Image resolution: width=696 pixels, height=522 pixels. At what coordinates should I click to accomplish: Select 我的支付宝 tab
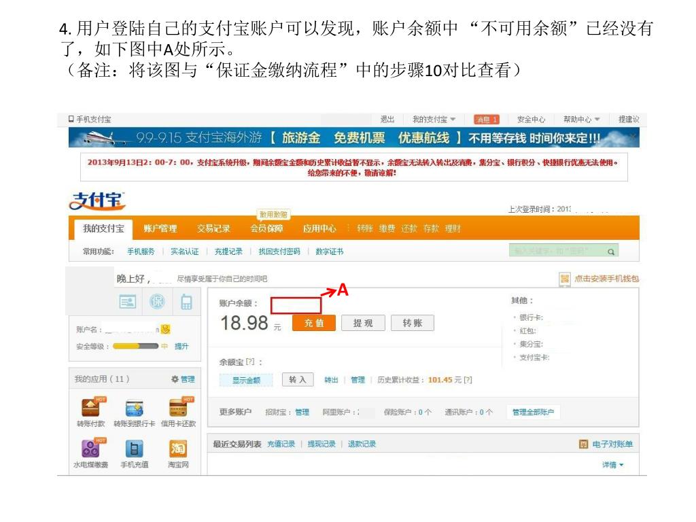coord(103,228)
